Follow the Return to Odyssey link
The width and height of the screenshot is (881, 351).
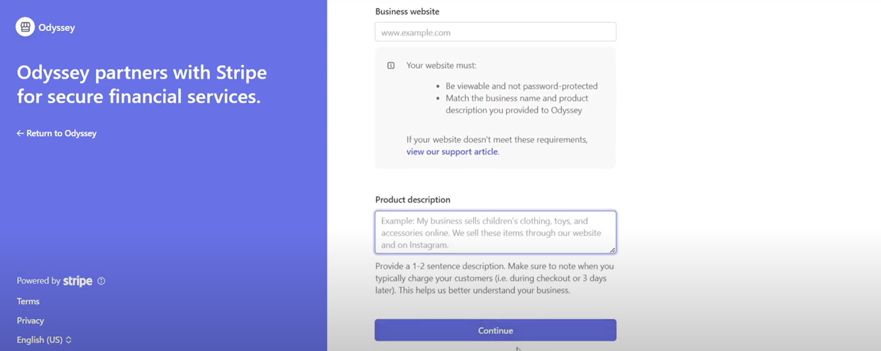pyautogui.click(x=57, y=133)
